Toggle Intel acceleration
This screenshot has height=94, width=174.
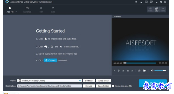[x=156, y=9]
